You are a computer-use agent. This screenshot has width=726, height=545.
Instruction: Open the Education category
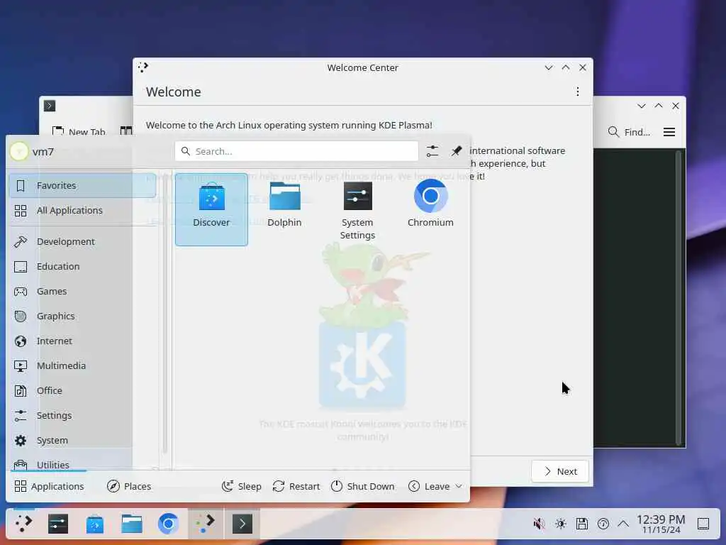click(x=82, y=267)
